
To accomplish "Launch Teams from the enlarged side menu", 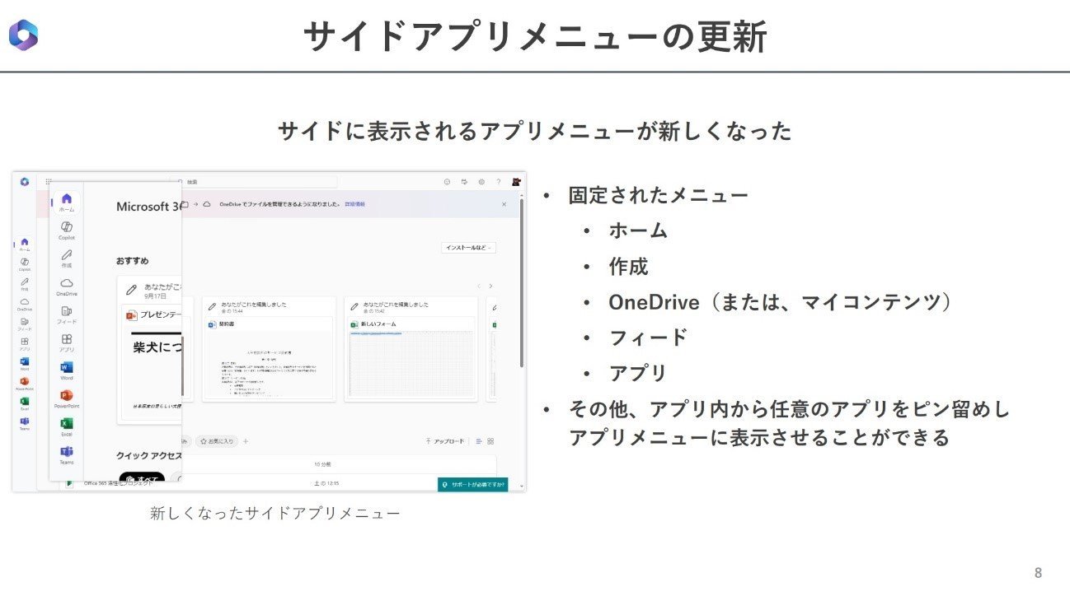I will (x=67, y=455).
